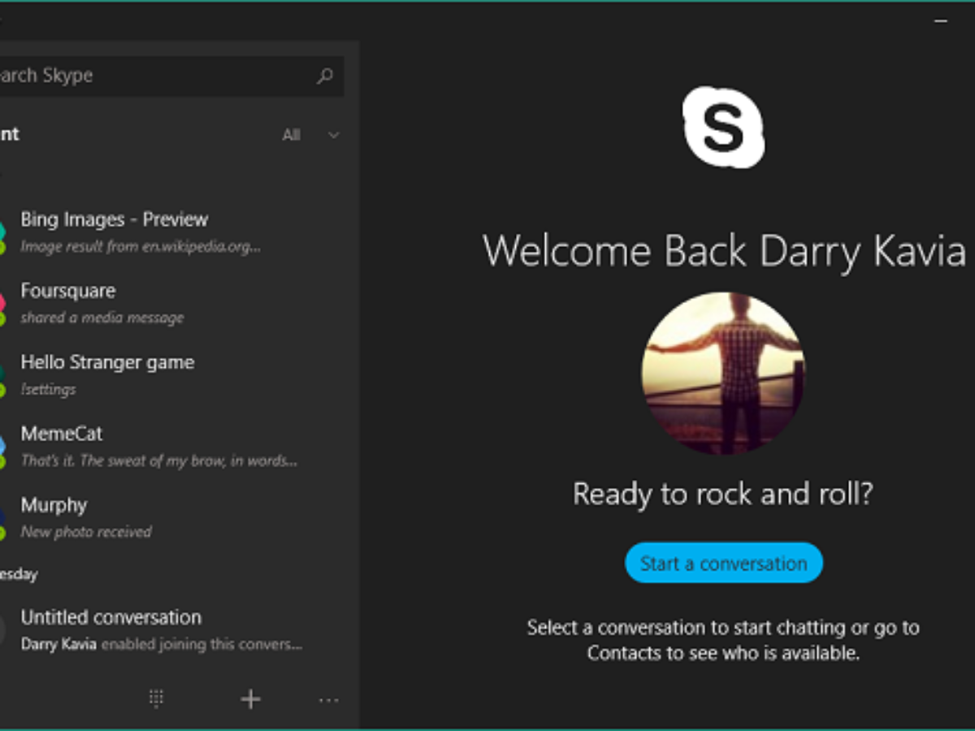The height and width of the screenshot is (731, 975).
Task: Click the All filter label
Action: tap(291, 135)
